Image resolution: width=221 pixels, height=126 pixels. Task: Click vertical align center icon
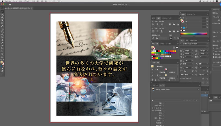(x=174, y=25)
